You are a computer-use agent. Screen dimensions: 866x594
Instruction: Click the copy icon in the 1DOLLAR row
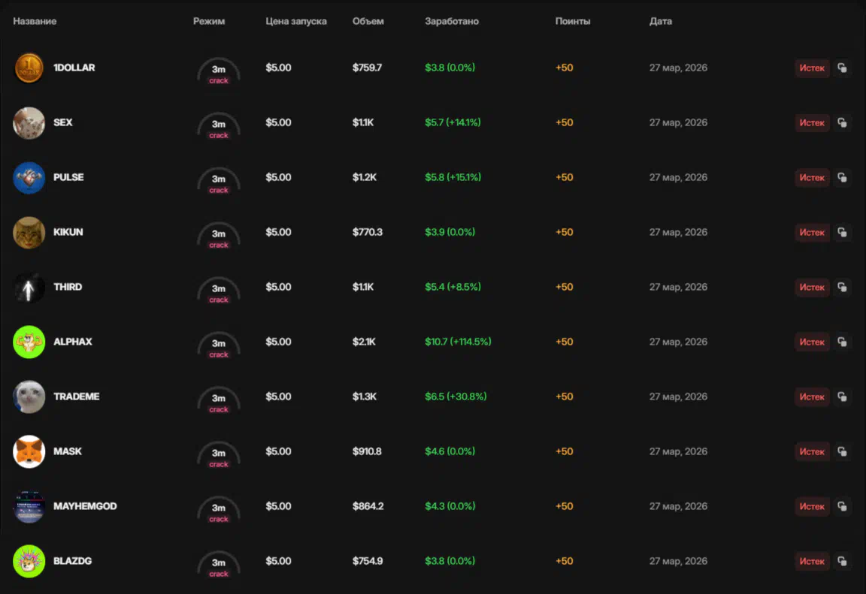point(842,68)
